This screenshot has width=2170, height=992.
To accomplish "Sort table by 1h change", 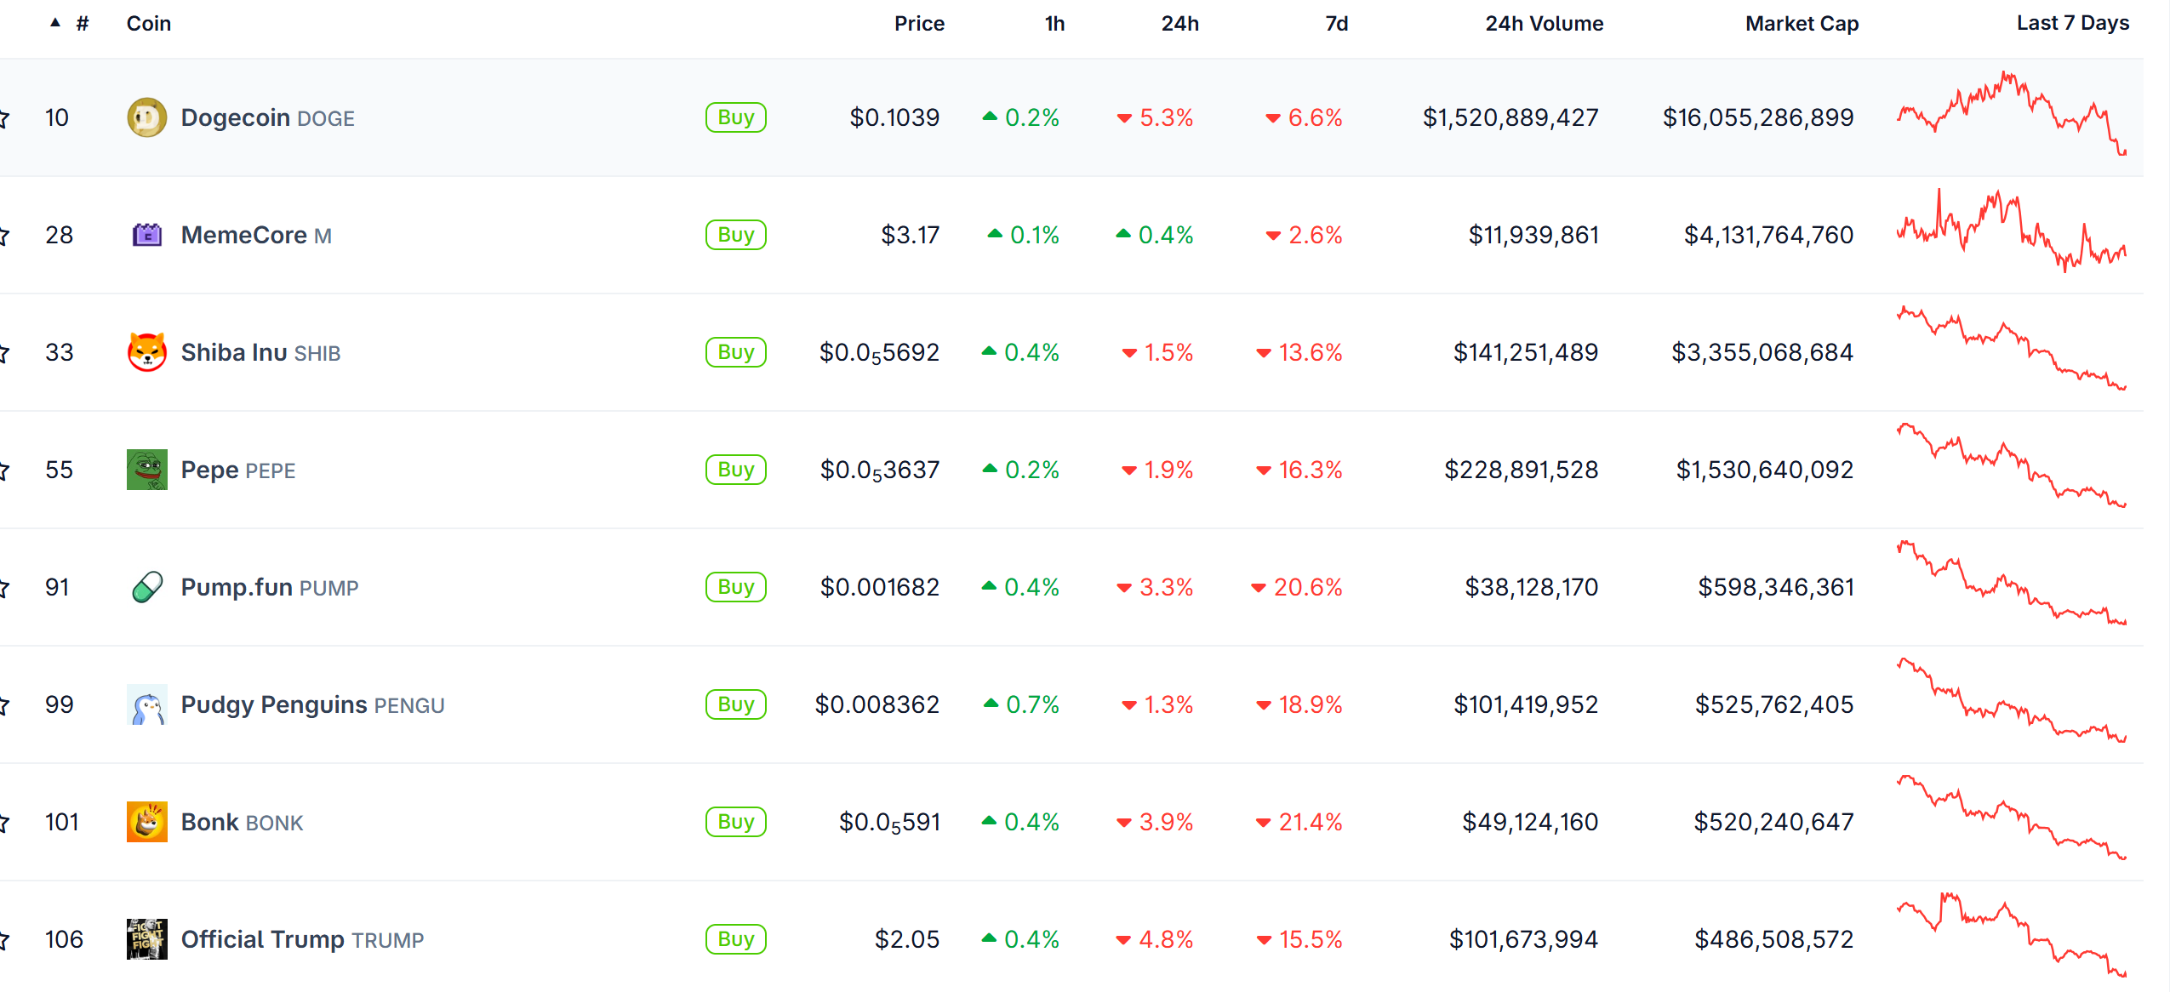I will tap(1054, 24).
